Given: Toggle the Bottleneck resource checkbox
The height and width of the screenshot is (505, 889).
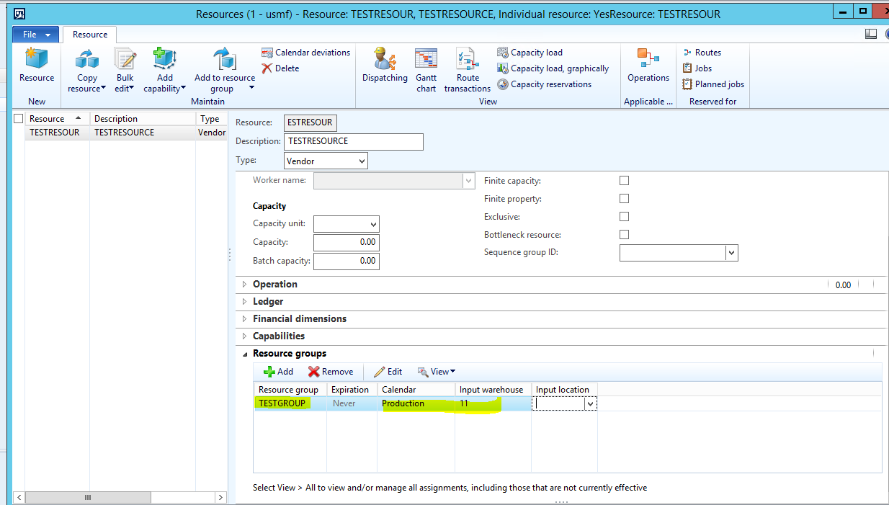Looking at the screenshot, I should pos(624,235).
